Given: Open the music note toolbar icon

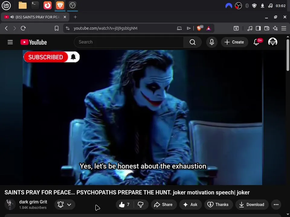Looking at the screenshot, I should pos(250,28).
